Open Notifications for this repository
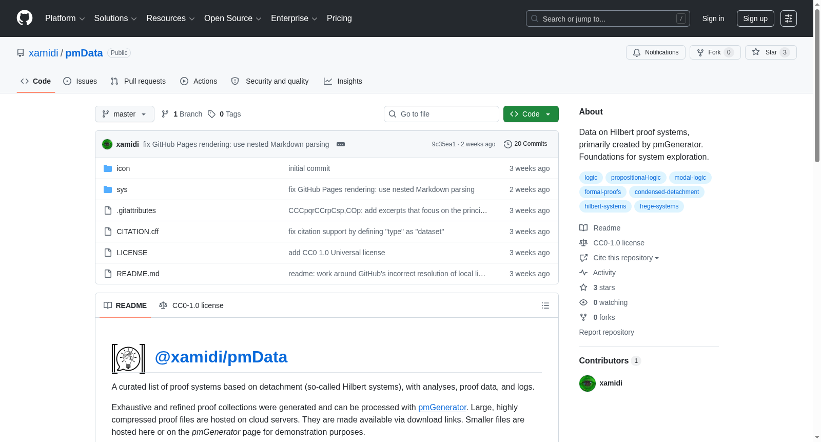Image resolution: width=821 pixels, height=442 pixels. point(656,52)
